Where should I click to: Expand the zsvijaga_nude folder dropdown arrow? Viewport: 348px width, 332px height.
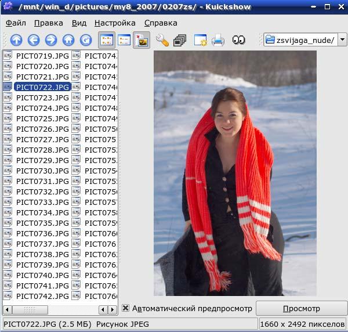pos(342,39)
